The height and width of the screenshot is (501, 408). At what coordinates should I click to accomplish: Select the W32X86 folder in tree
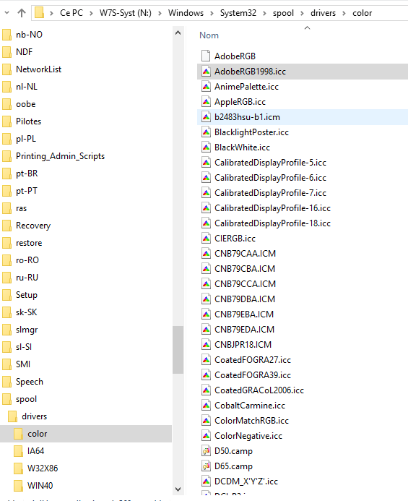[43, 468]
